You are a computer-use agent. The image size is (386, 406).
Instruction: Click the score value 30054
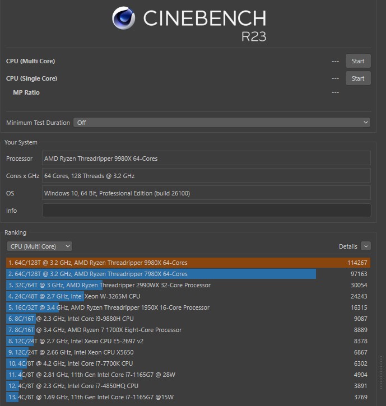point(359,285)
